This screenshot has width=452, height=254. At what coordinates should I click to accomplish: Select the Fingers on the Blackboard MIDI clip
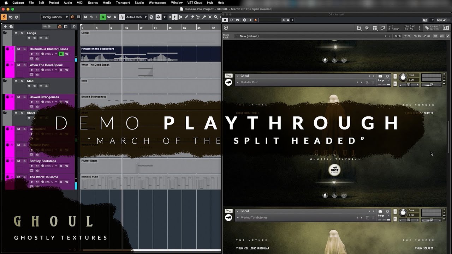pyautogui.click(x=151, y=54)
